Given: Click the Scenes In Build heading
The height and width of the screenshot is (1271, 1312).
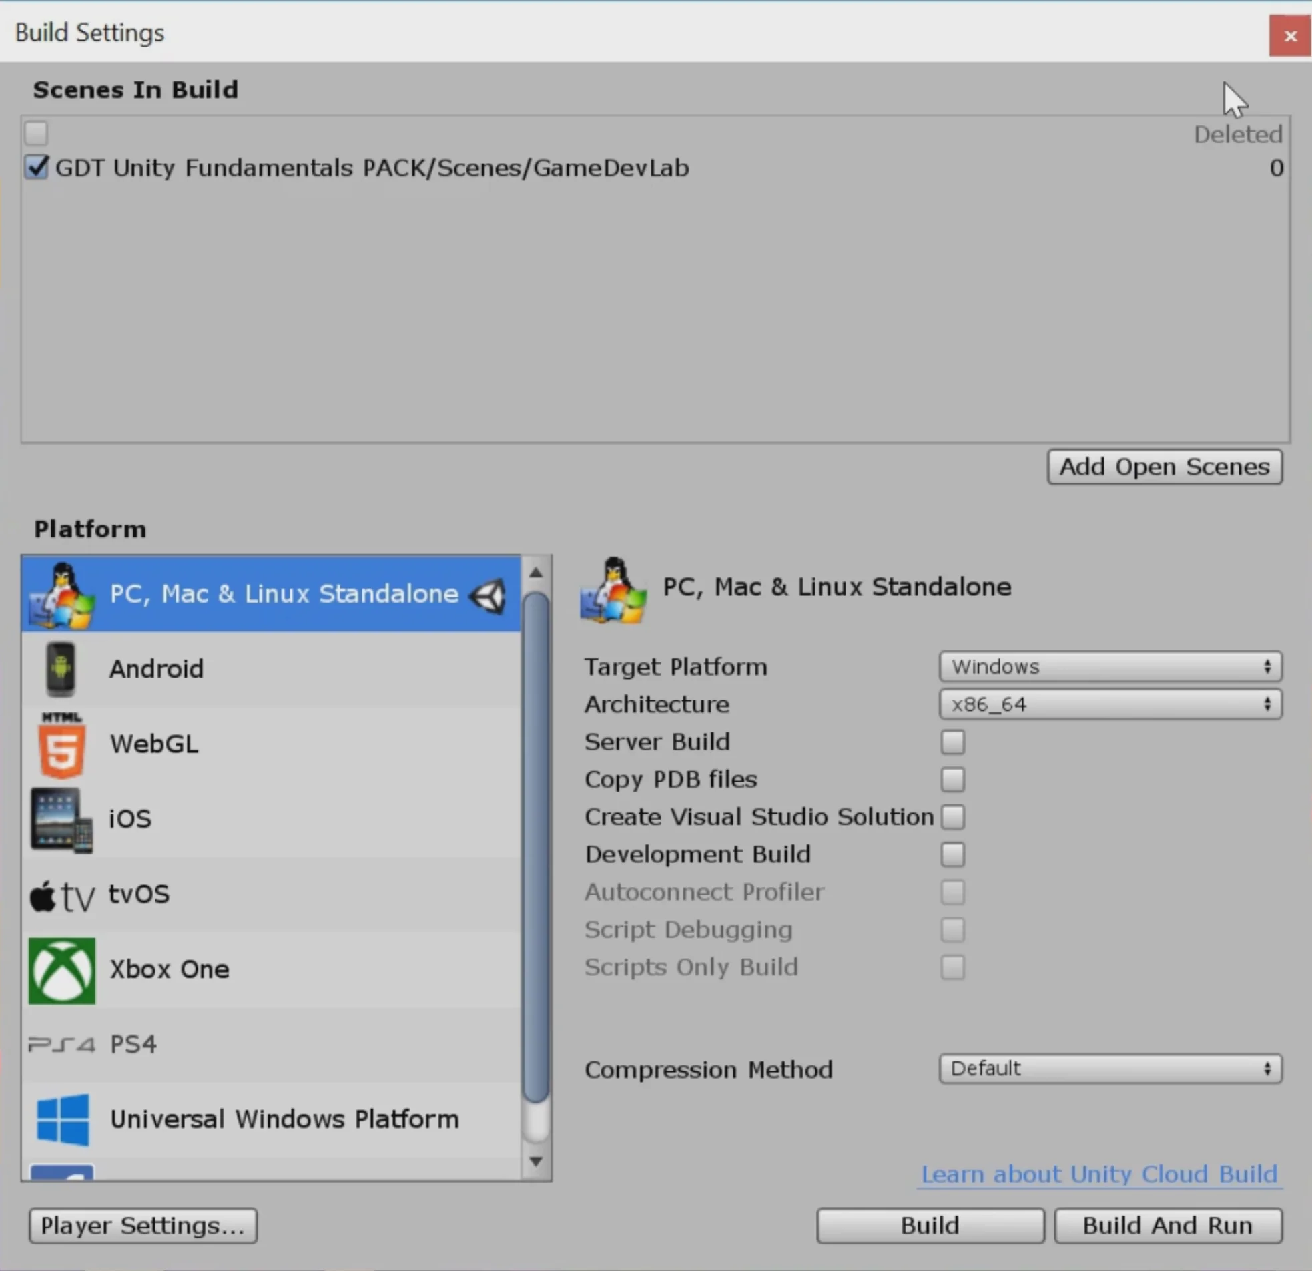Looking at the screenshot, I should (136, 89).
